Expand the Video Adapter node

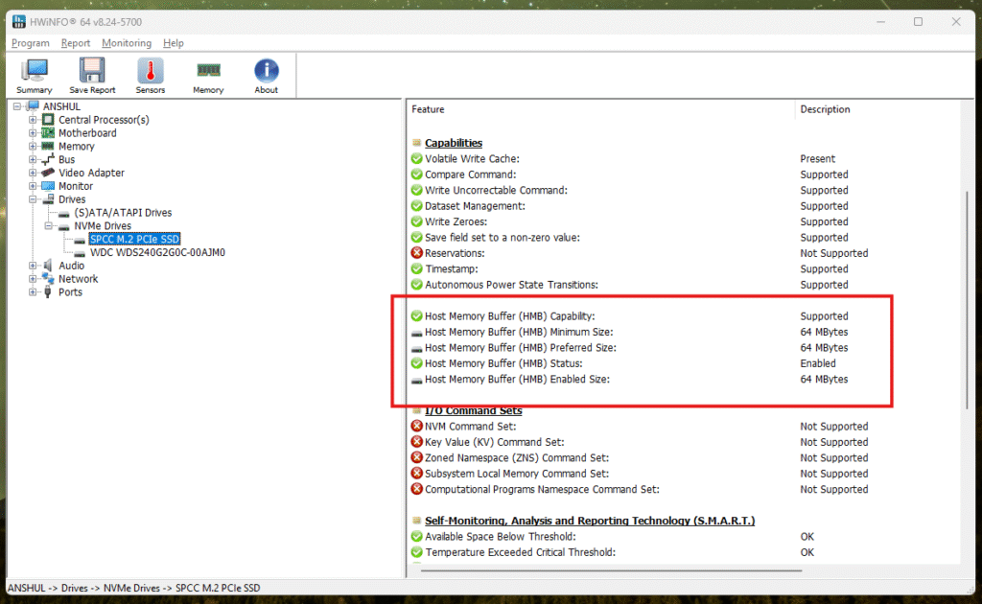34,174
